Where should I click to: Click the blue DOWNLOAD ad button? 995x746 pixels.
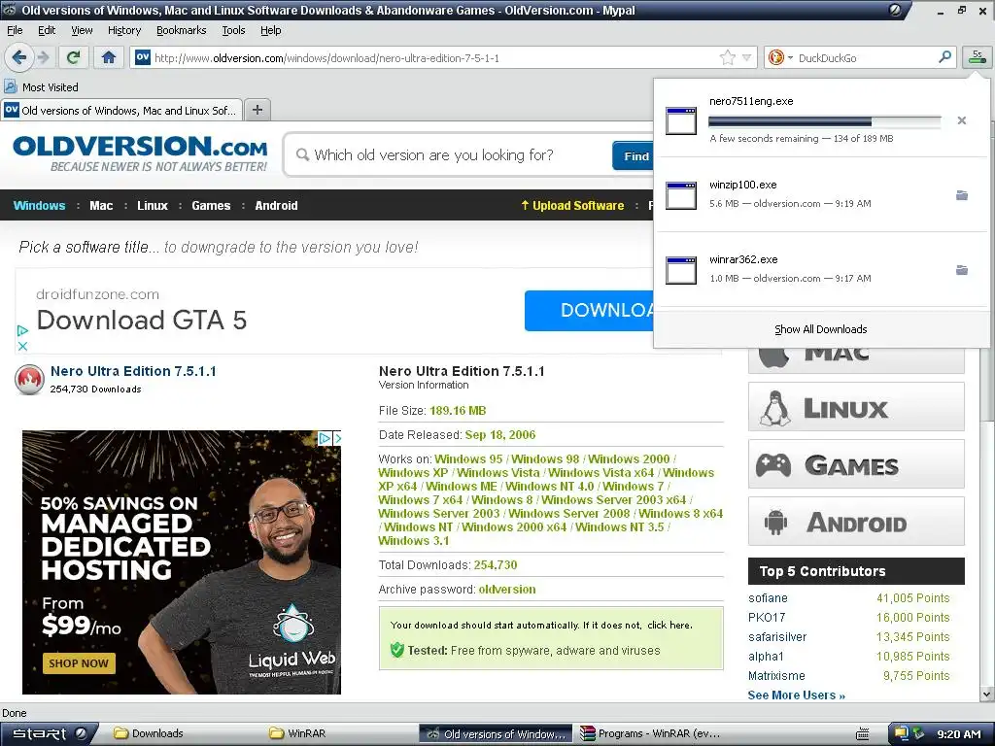tap(590, 310)
